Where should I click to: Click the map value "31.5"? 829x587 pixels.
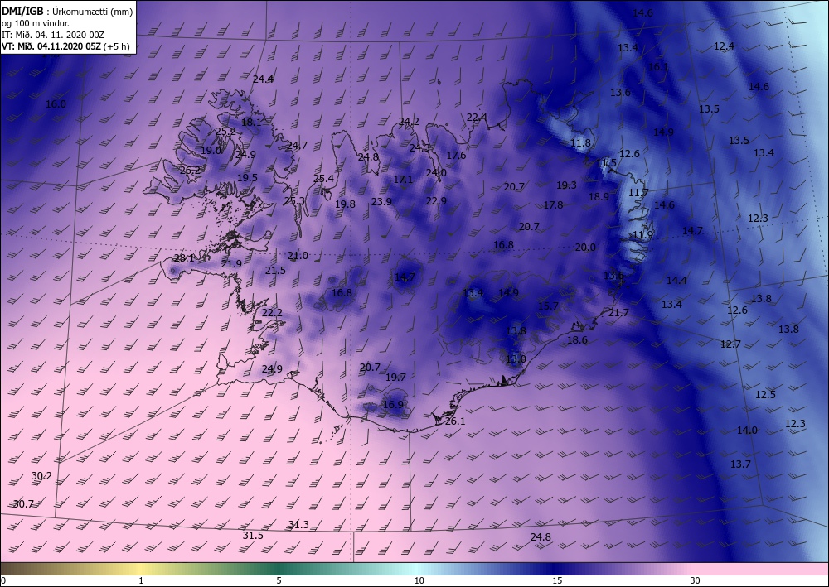[253, 536]
